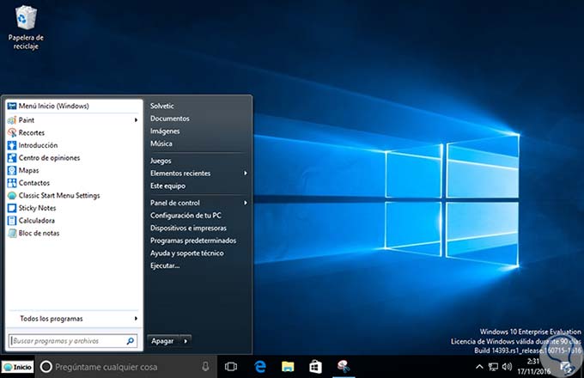The width and height of the screenshot is (584, 378).
Task: Open the Menú Inicio (Windows) icon
Action: click(12, 107)
